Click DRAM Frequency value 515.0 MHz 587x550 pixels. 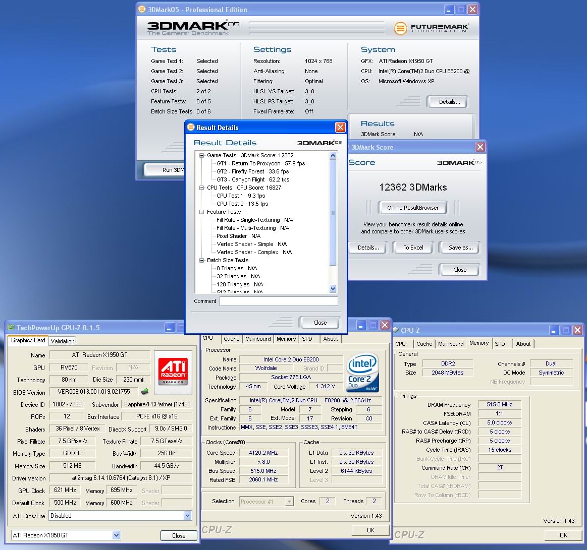coord(499,404)
